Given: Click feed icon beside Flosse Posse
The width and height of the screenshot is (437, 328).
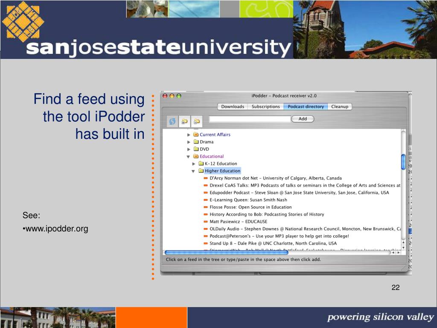Looking at the screenshot, I should (206, 207).
